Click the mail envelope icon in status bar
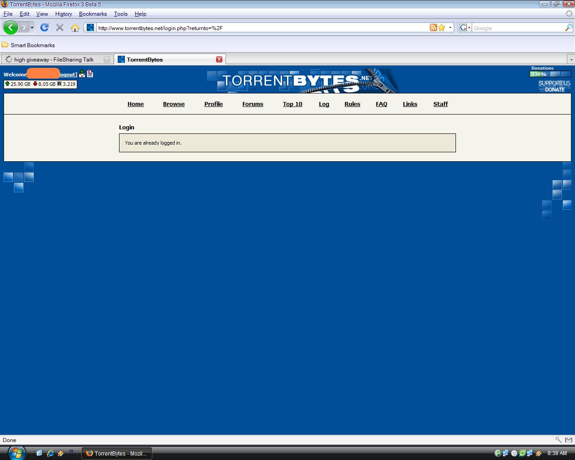Viewport: 575px width, 460px height. tap(568, 440)
